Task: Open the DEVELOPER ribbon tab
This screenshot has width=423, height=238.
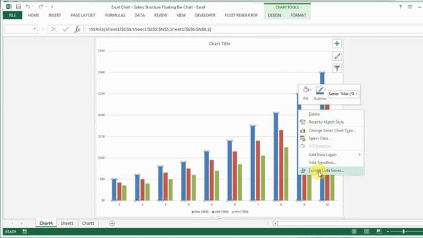Action: [206, 15]
